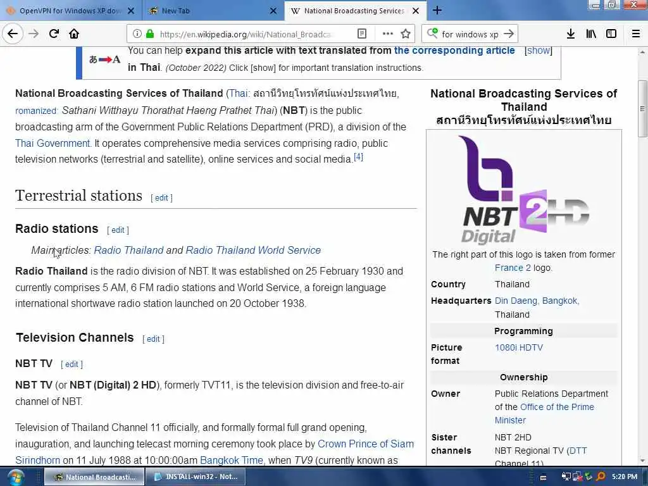Open the France 2 link in caption
The width and height of the screenshot is (648, 486).
click(x=513, y=268)
